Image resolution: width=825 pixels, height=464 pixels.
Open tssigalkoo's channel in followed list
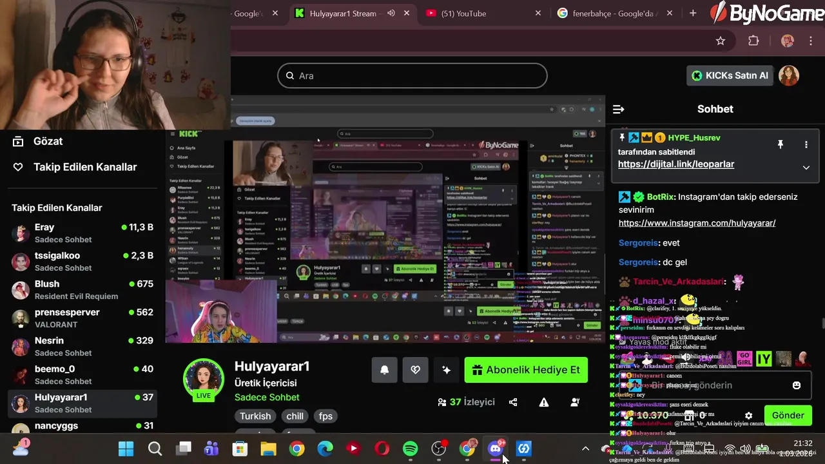[x=82, y=262]
